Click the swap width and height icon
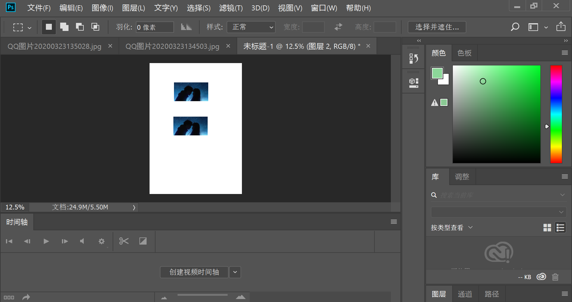 (338, 27)
